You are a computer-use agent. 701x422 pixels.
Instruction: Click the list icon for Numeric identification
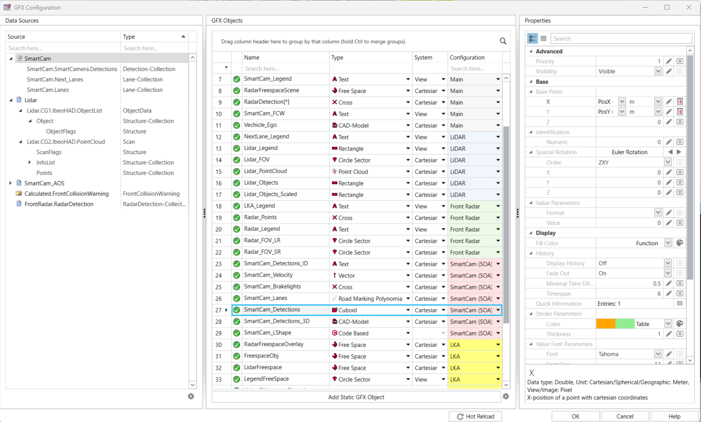click(680, 142)
